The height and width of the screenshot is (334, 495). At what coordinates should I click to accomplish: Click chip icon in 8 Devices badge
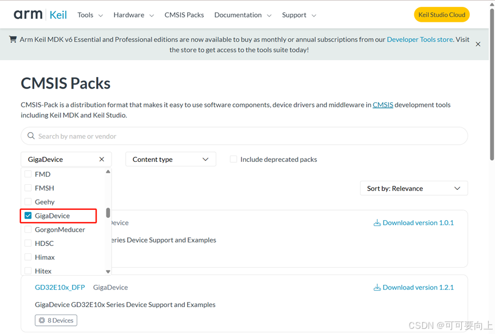click(x=42, y=320)
